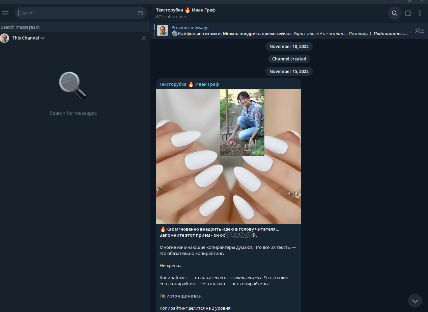
Task: Click the November 10, 2022 date badge
Action: [289, 46]
